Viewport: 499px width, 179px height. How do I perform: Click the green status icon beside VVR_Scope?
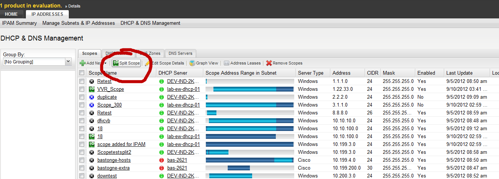pyautogui.click(x=91, y=89)
